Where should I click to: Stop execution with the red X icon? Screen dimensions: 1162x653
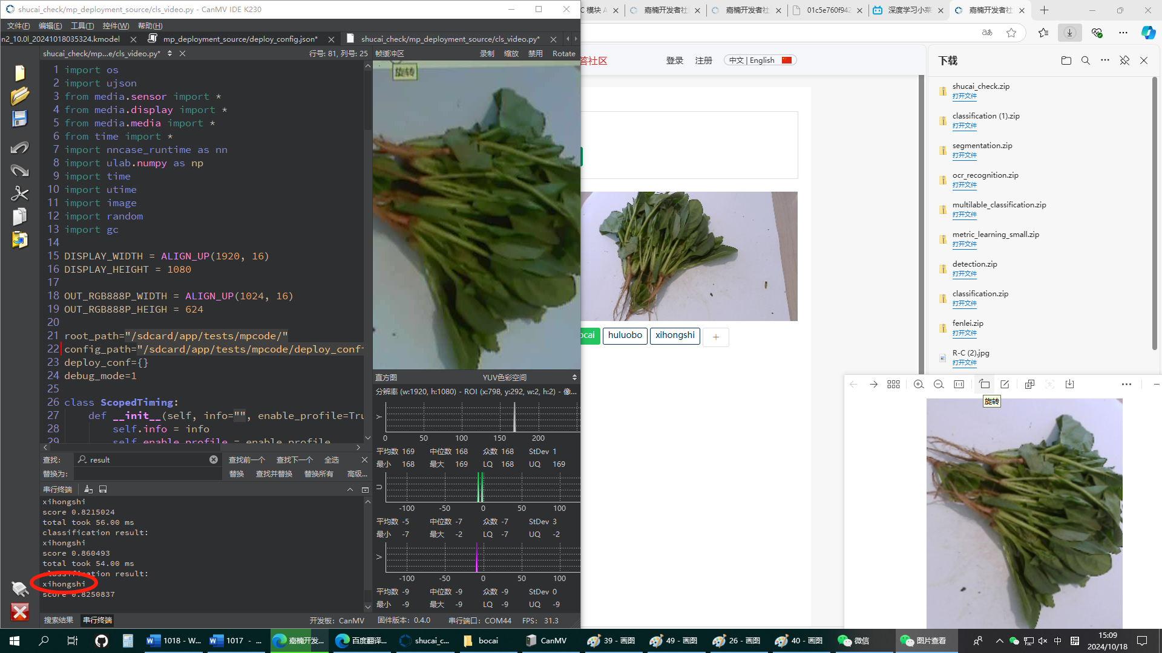click(x=20, y=612)
